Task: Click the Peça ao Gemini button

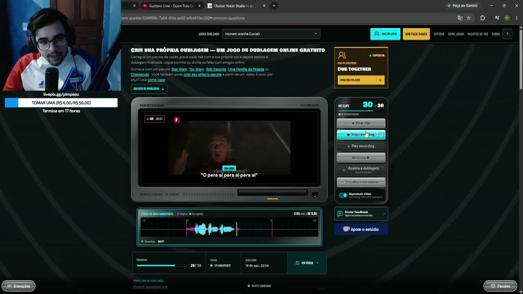Action: click(462, 6)
